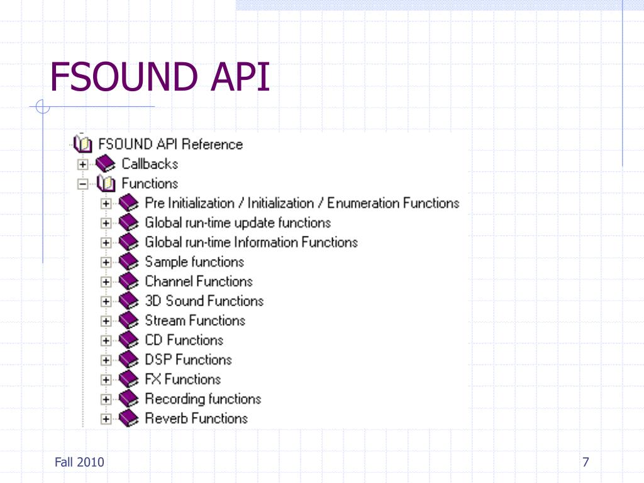Expand the FX Functions node
The width and height of the screenshot is (644, 483).
coord(106,380)
